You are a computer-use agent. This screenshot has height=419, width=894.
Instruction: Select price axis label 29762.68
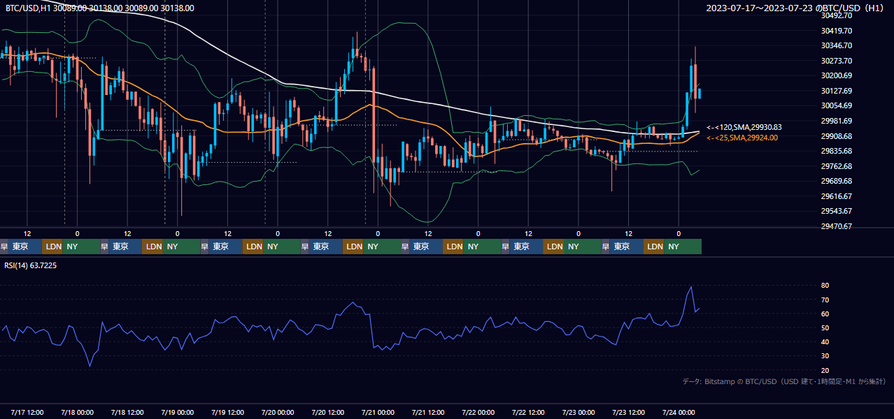click(x=836, y=166)
